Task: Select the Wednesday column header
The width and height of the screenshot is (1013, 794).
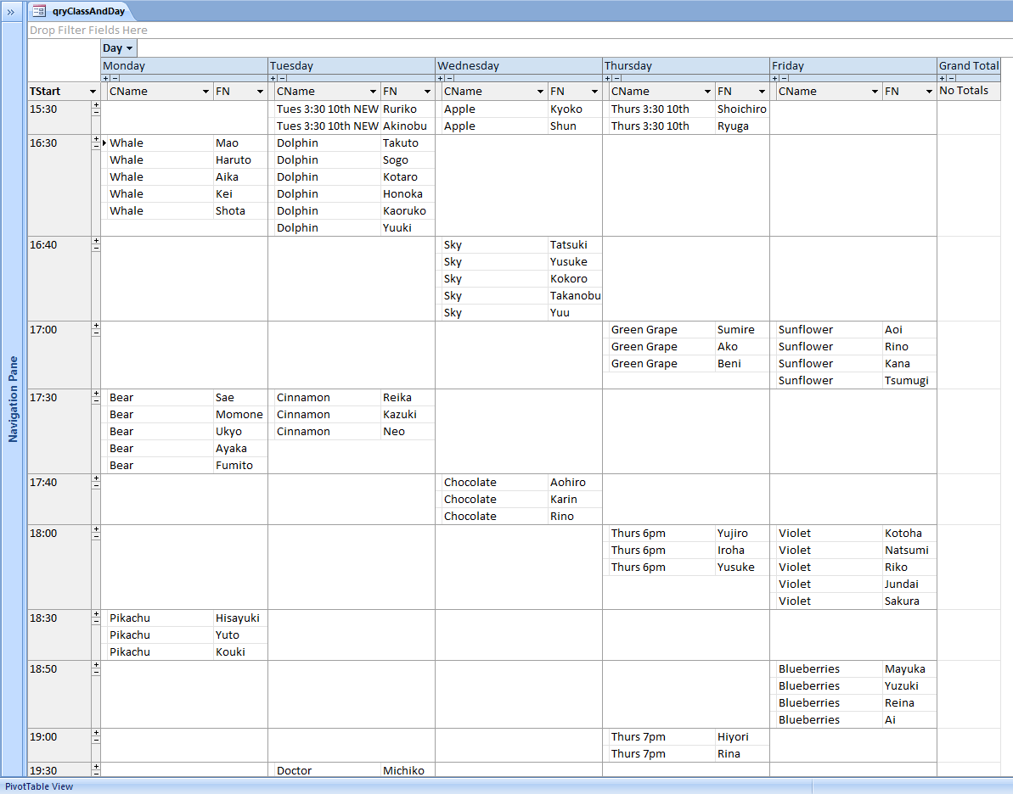Action: [519, 66]
